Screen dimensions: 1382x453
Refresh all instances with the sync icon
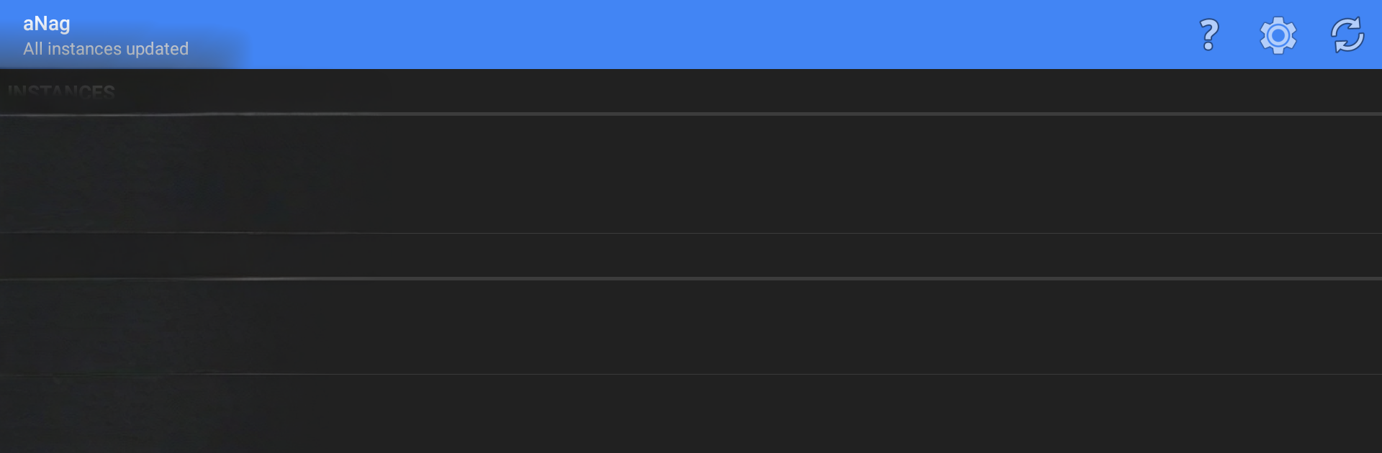pos(1347,35)
